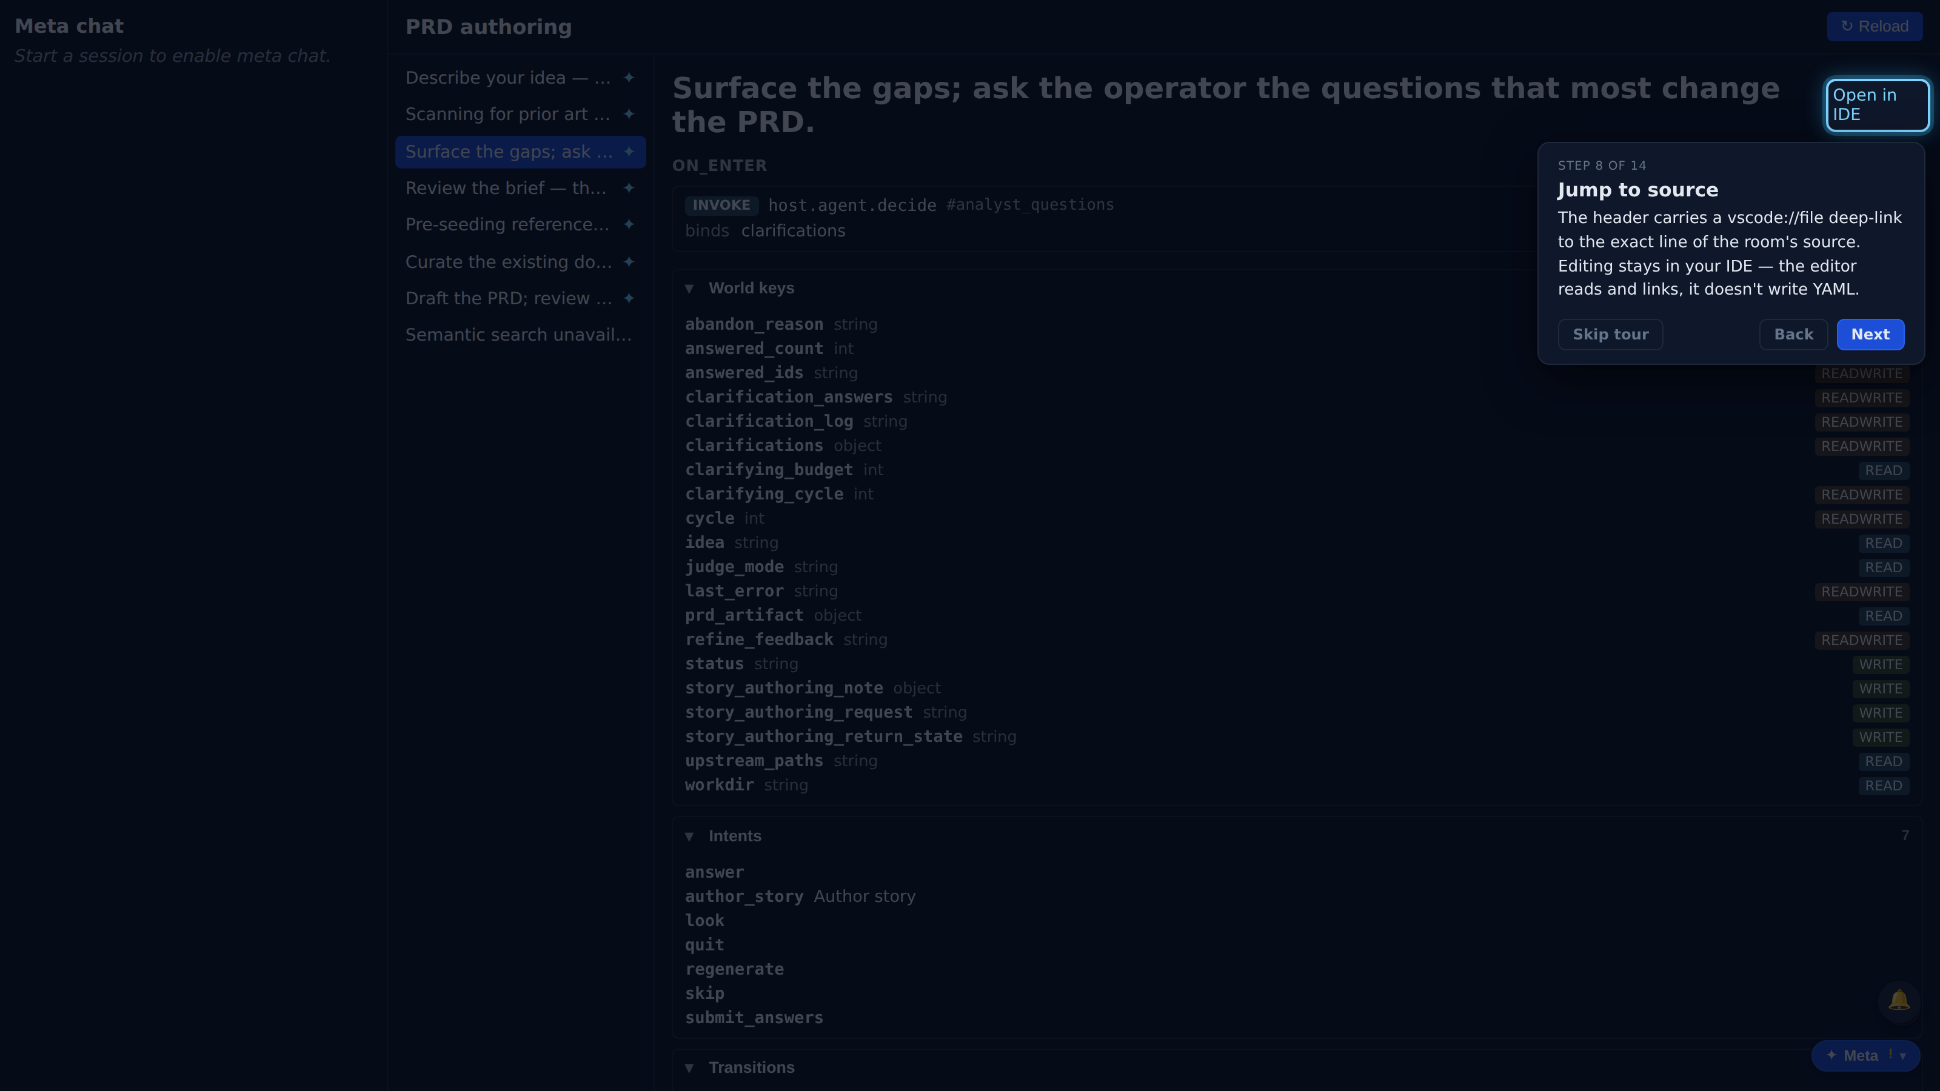
Task: Click the INVOKE badge in ON_ENTER
Action: [x=721, y=205]
